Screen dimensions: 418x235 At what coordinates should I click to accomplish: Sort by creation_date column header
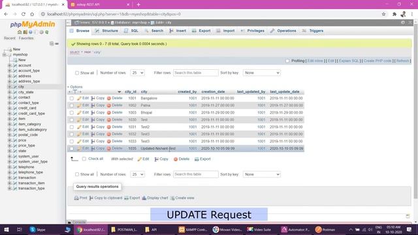pos(213,91)
